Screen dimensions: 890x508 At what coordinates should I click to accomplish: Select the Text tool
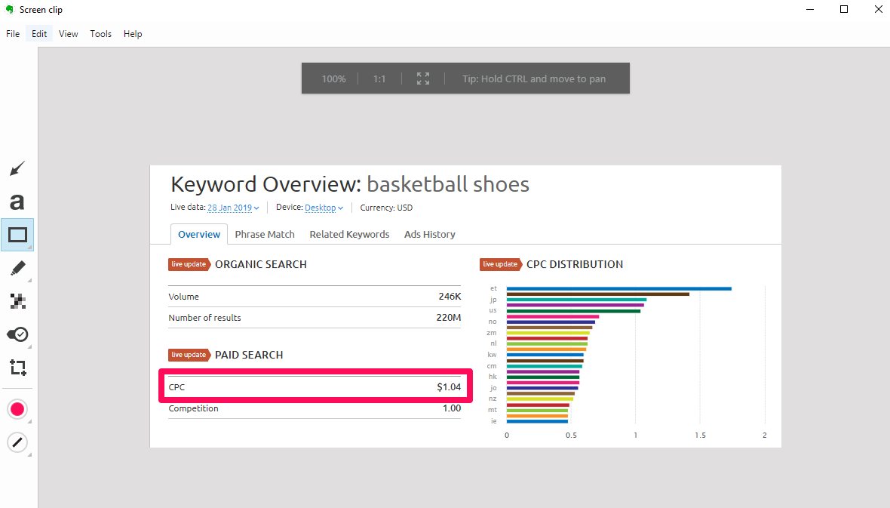tap(17, 202)
